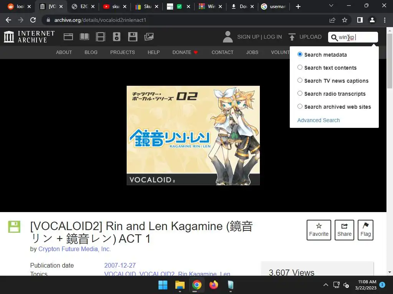
Task: Open the Internet Archive home logo
Action: point(29,37)
